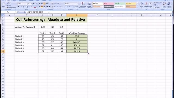Screen dimensions: 174x98
Task: Increase font size with Grow Font icon
Action: click(x=34, y=4)
